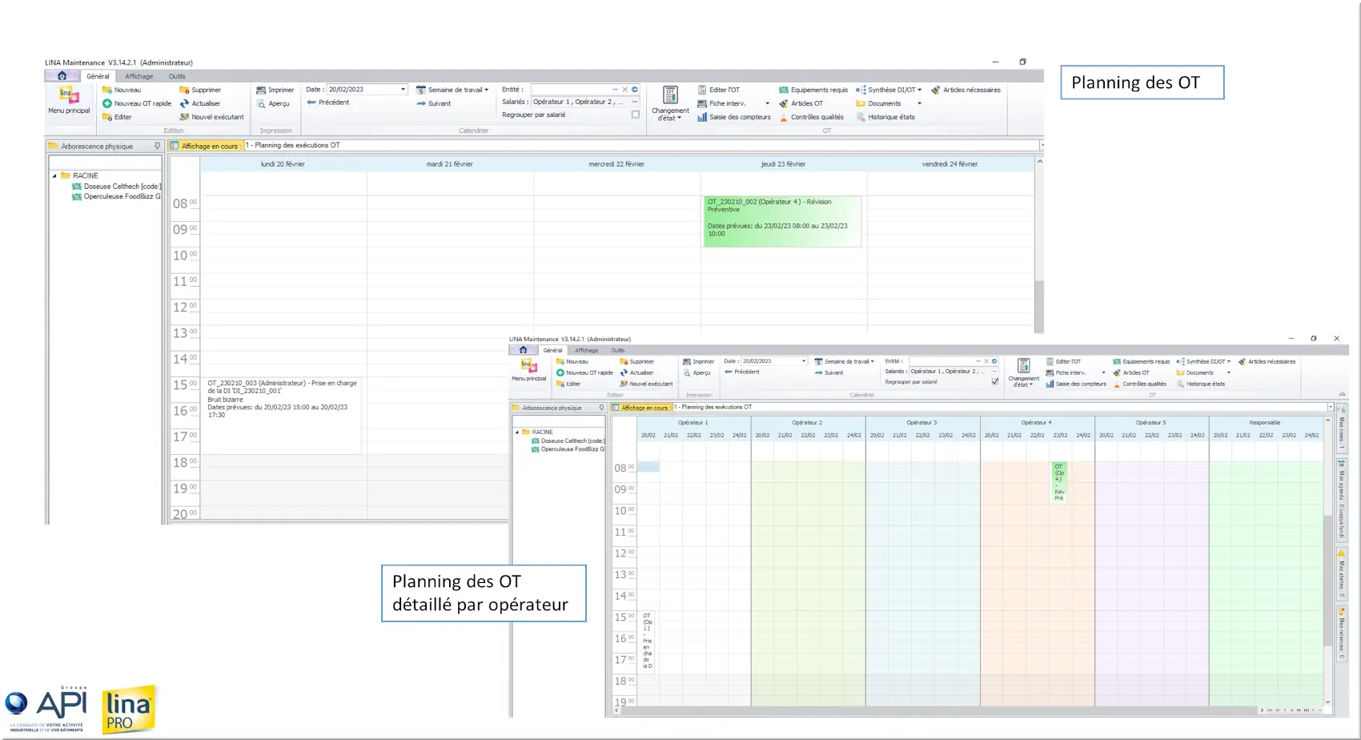Open the Date dropdown in front window
Screen dimensions: 1361x740
(x=804, y=361)
